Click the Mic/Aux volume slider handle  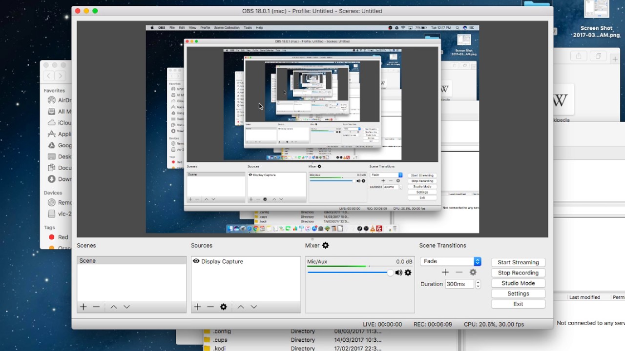390,273
